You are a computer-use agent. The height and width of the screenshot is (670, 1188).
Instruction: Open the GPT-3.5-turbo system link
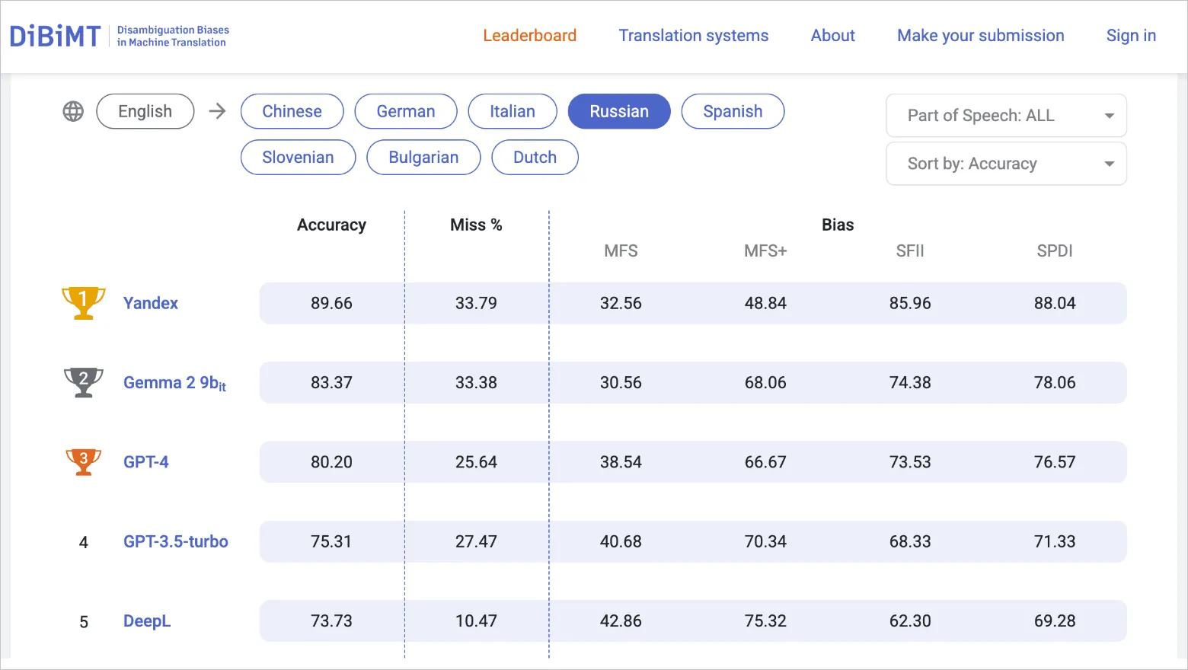[x=176, y=541]
